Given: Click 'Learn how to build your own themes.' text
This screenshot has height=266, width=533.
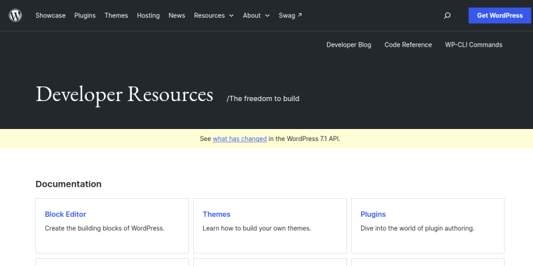Looking at the screenshot, I should point(257,228).
